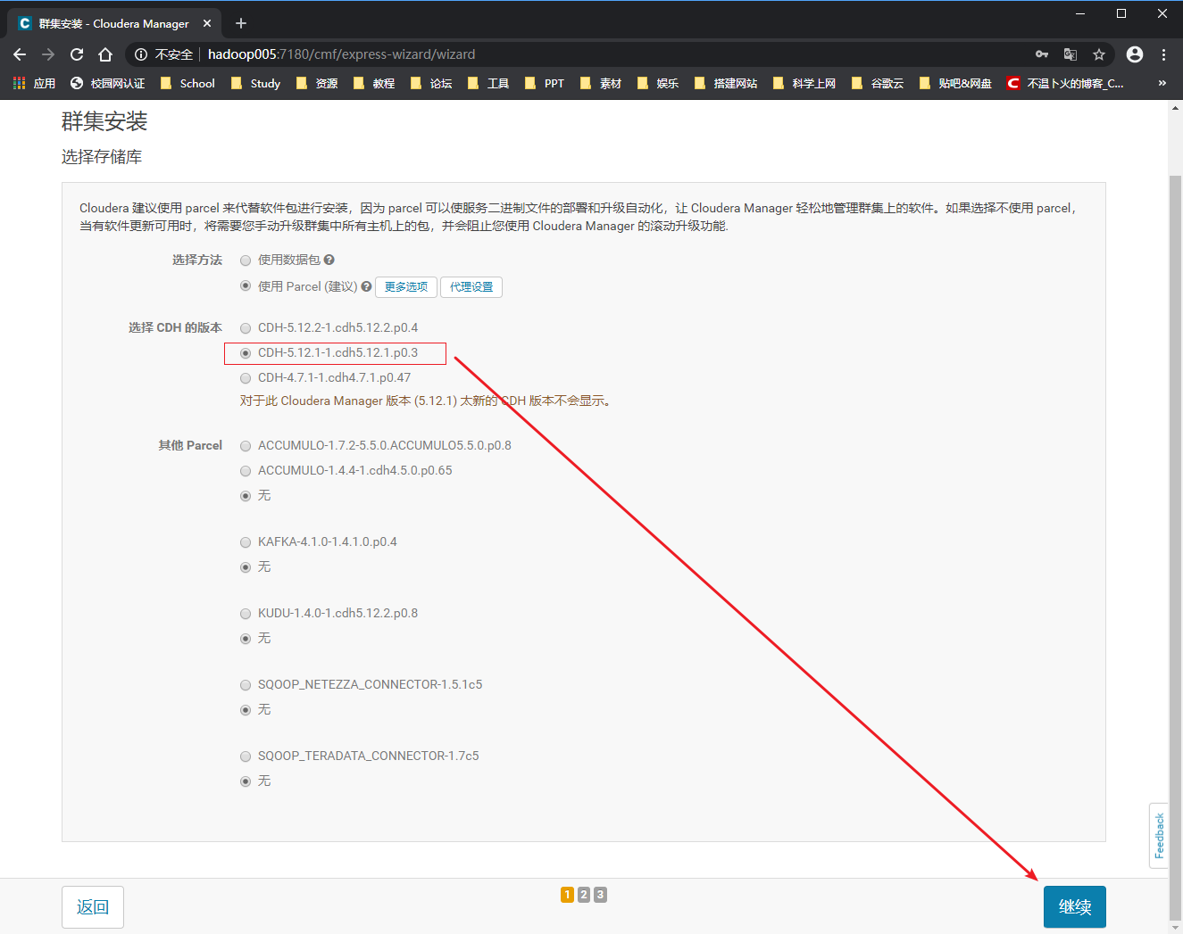This screenshot has height=934, width=1183.
Task: Close the Cloudera Manager tab
Action: pyautogui.click(x=207, y=23)
